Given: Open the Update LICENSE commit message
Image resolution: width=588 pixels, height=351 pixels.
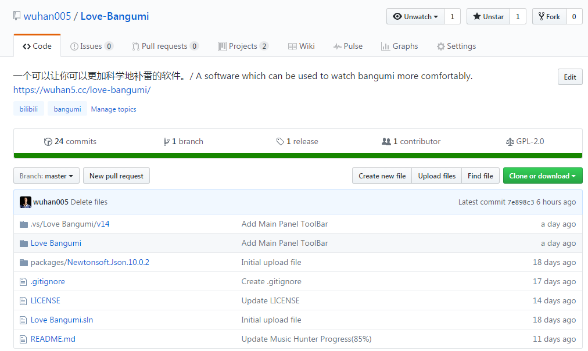Looking at the screenshot, I should click(270, 301).
